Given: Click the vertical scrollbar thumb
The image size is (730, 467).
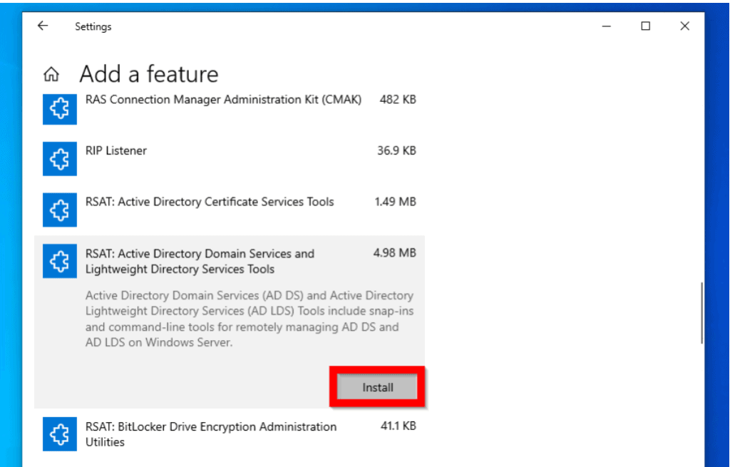Looking at the screenshot, I should [x=702, y=312].
